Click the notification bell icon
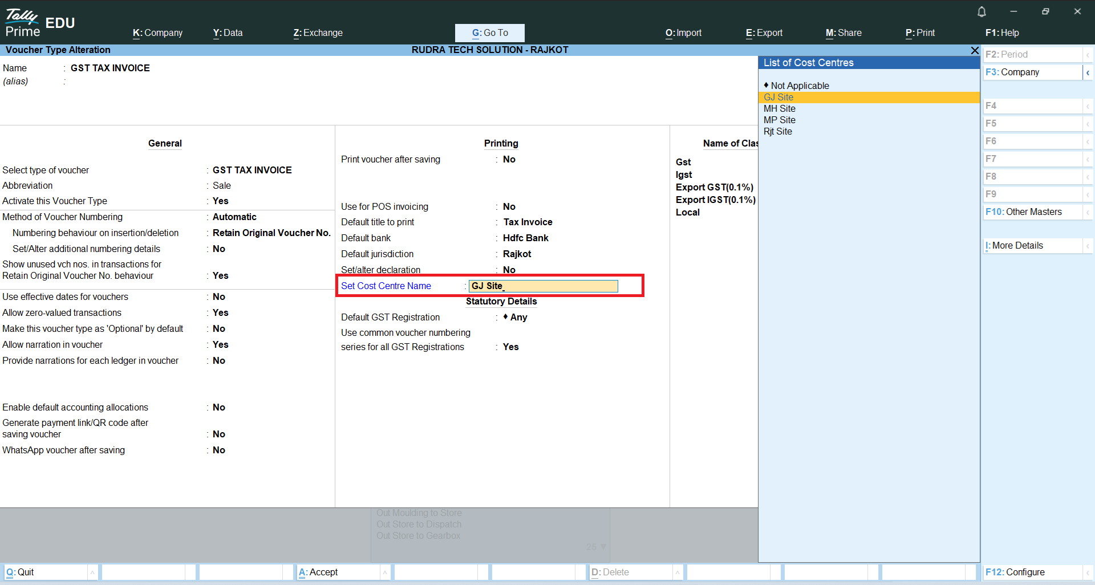 click(x=982, y=11)
